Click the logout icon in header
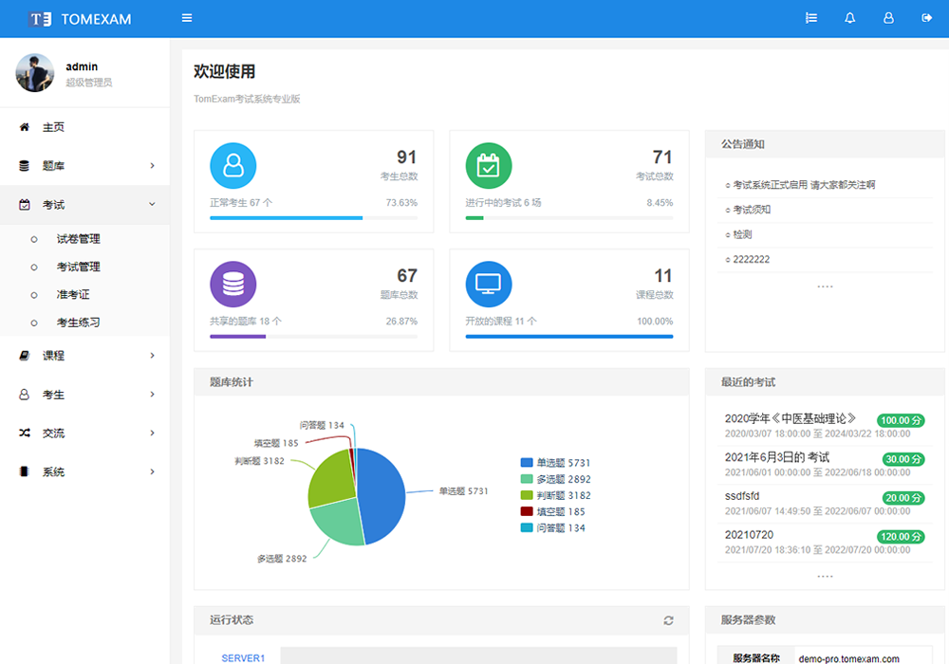The image size is (949, 664). coord(926,18)
